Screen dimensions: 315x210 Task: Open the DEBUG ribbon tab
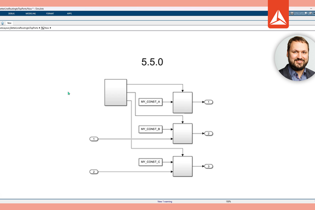(x=11, y=13)
